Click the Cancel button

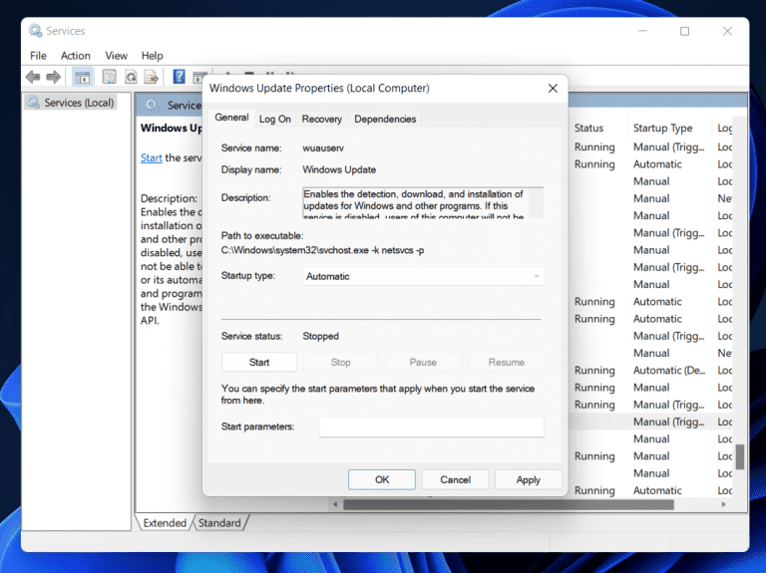click(455, 479)
